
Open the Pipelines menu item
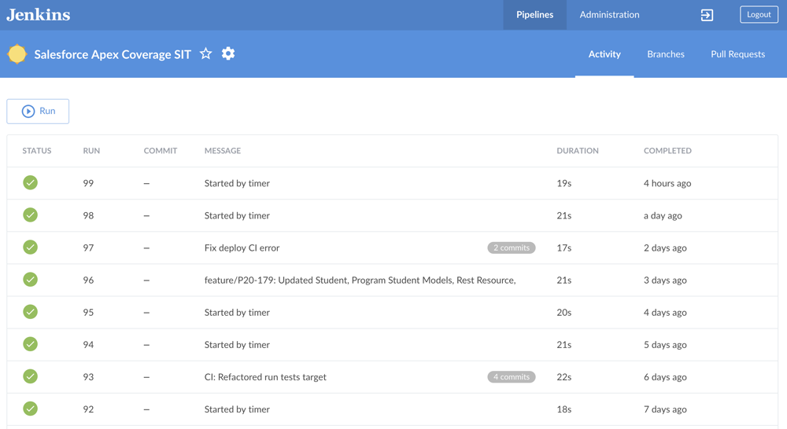tap(535, 15)
